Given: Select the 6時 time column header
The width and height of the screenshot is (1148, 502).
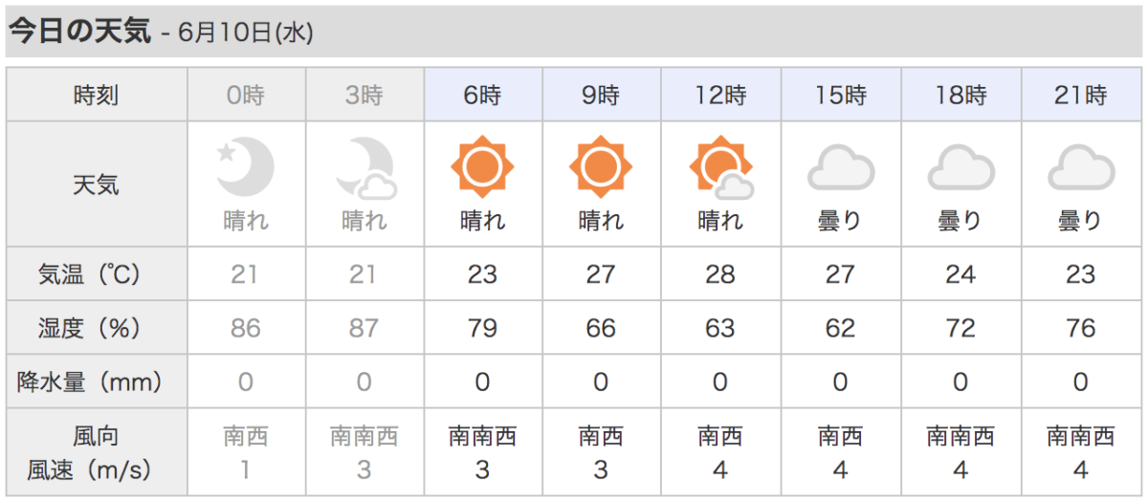Looking at the screenshot, I should pyautogui.click(x=482, y=96).
